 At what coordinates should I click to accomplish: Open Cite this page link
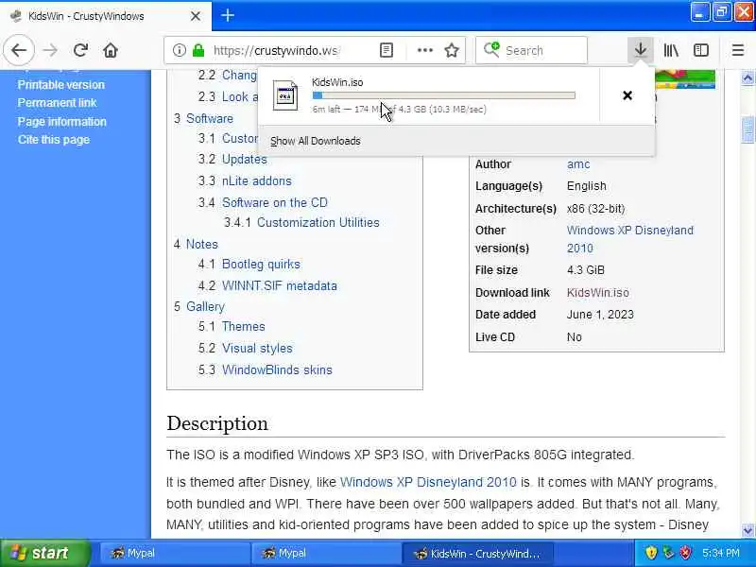[x=54, y=139]
